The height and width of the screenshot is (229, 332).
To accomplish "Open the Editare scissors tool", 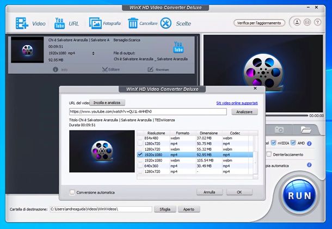I will (106, 70).
